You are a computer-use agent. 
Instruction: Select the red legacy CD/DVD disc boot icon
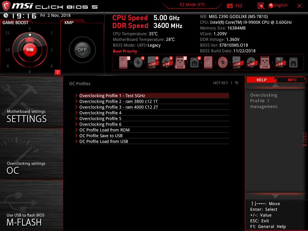223,62
